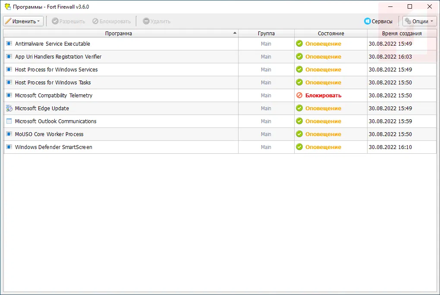The image size is (440, 295).
Task: Click red block icon for Microsoft Compatibility Telemetry
Action: (x=299, y=95)
